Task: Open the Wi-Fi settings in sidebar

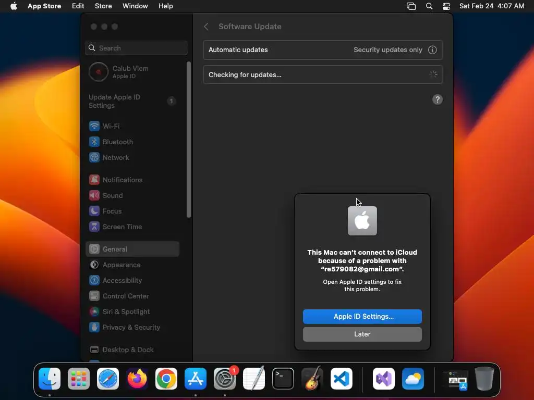Action: pos(132,126)
